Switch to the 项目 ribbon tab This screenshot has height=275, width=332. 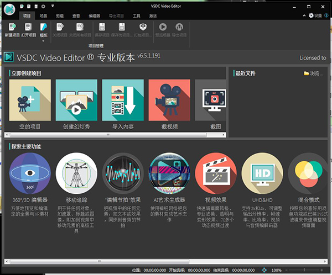[27, 16]
